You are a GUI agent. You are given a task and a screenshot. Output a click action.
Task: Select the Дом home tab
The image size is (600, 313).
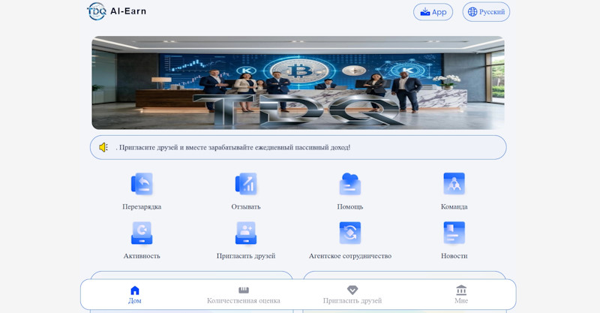tap(135, 295)
